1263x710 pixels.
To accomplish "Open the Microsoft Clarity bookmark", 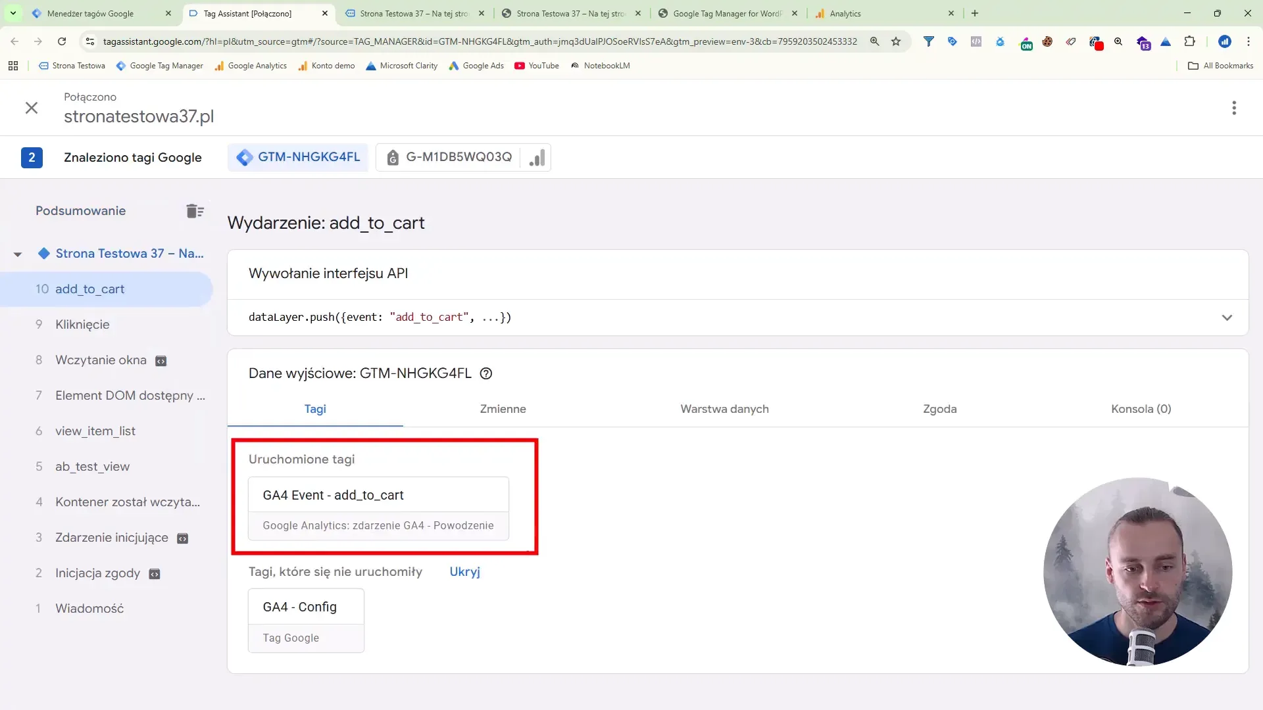I will [x=402, y=66].
